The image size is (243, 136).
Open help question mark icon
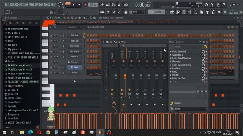[x=224, y=5]
